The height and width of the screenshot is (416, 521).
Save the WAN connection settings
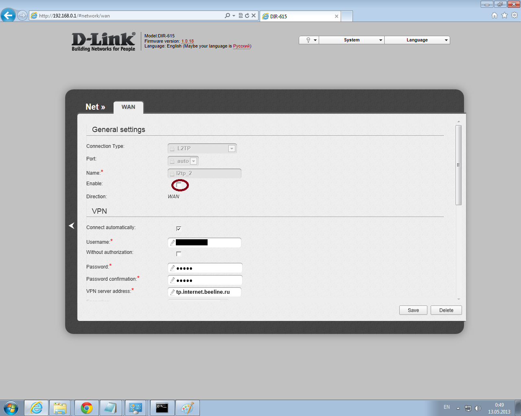[413, 310]
